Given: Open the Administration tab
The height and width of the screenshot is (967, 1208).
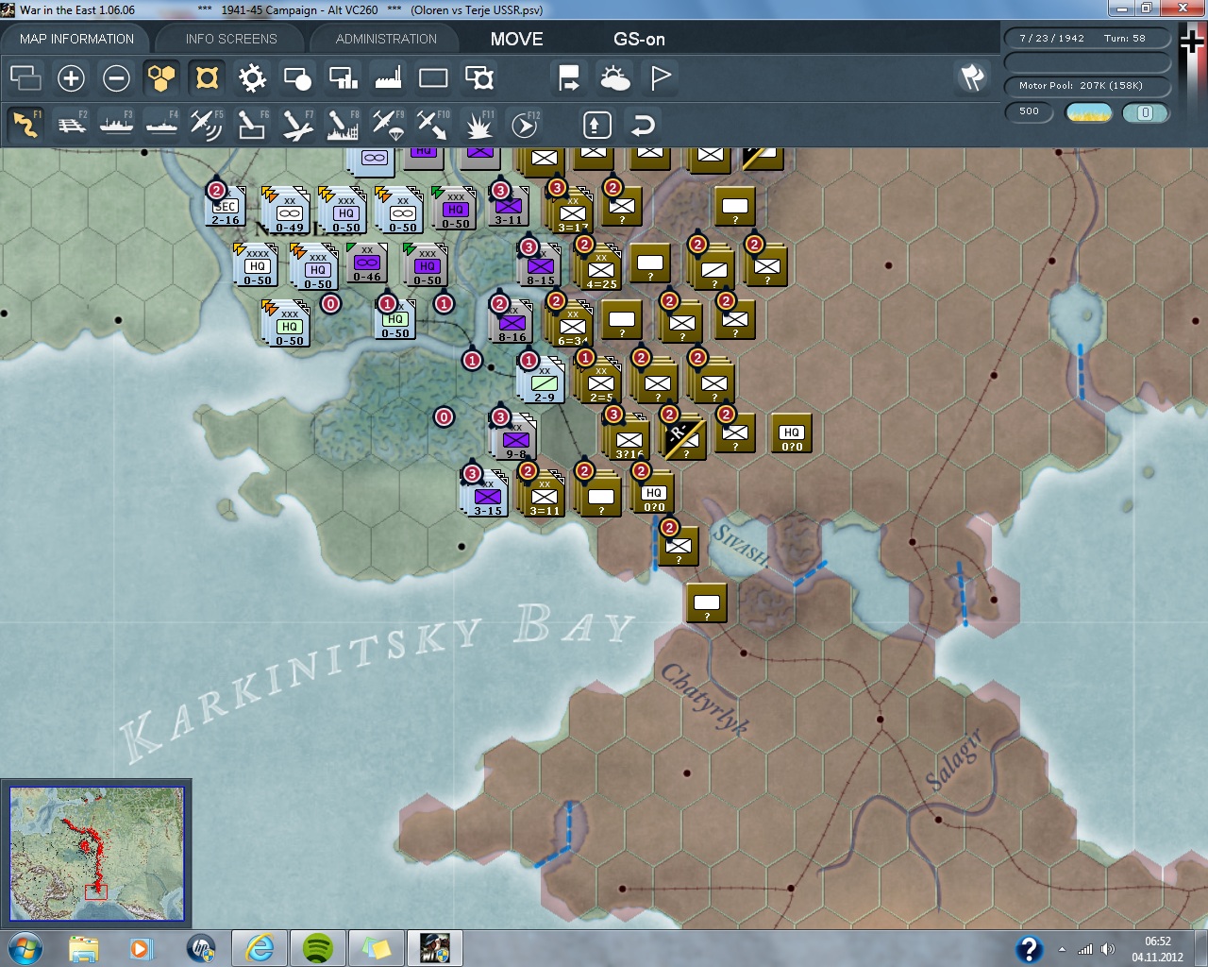Looking at the screenshot, I should click(x=386, y=39).
